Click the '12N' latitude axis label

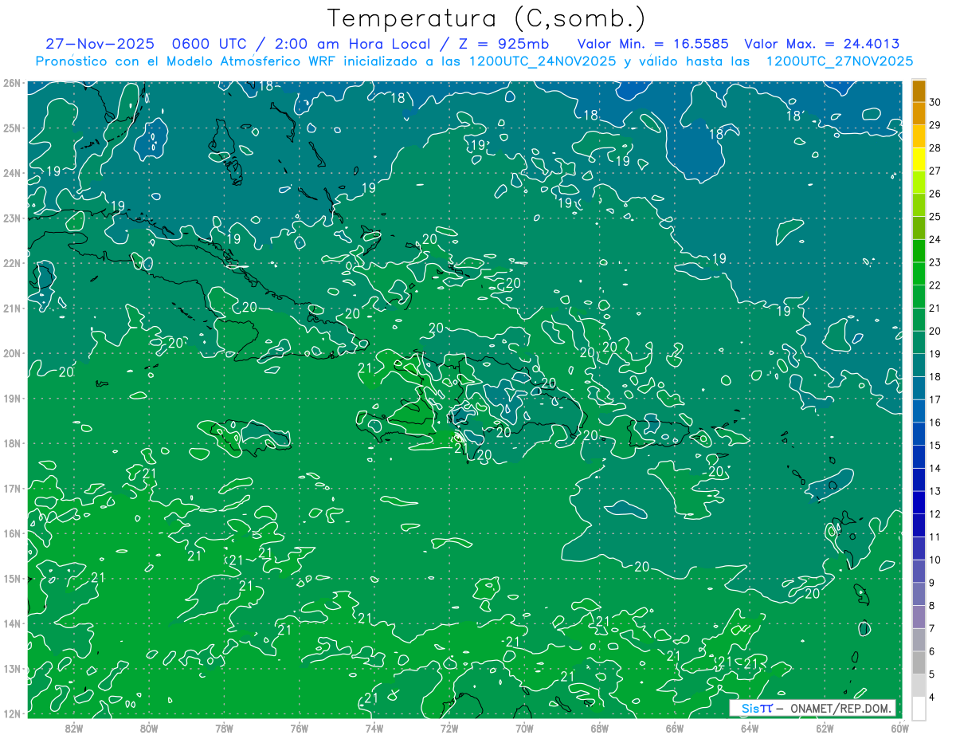coord(12,713)
